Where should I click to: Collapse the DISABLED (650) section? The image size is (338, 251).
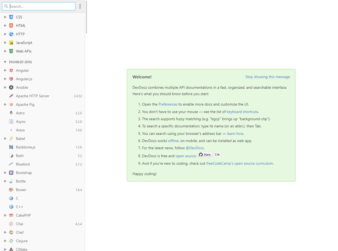[x=5, y=62]
